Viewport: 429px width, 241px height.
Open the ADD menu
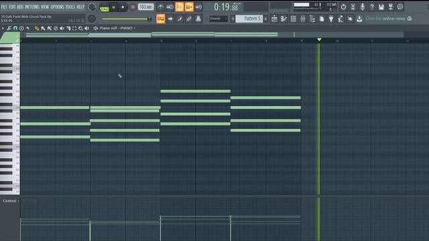coord(19,7)
